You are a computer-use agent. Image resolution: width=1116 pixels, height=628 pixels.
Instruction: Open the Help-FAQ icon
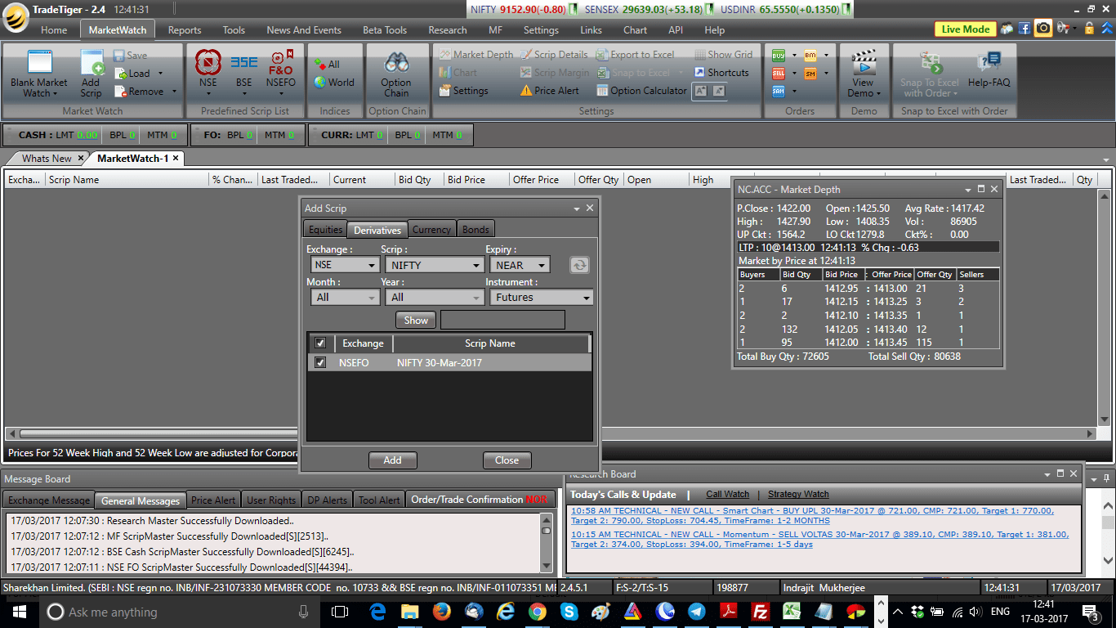point(989,70)
